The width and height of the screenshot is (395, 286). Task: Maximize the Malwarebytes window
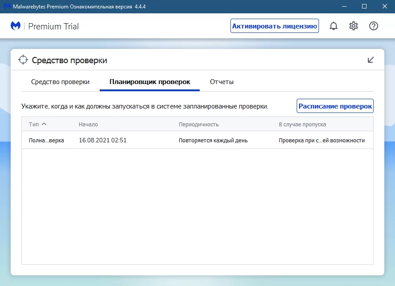364,7
